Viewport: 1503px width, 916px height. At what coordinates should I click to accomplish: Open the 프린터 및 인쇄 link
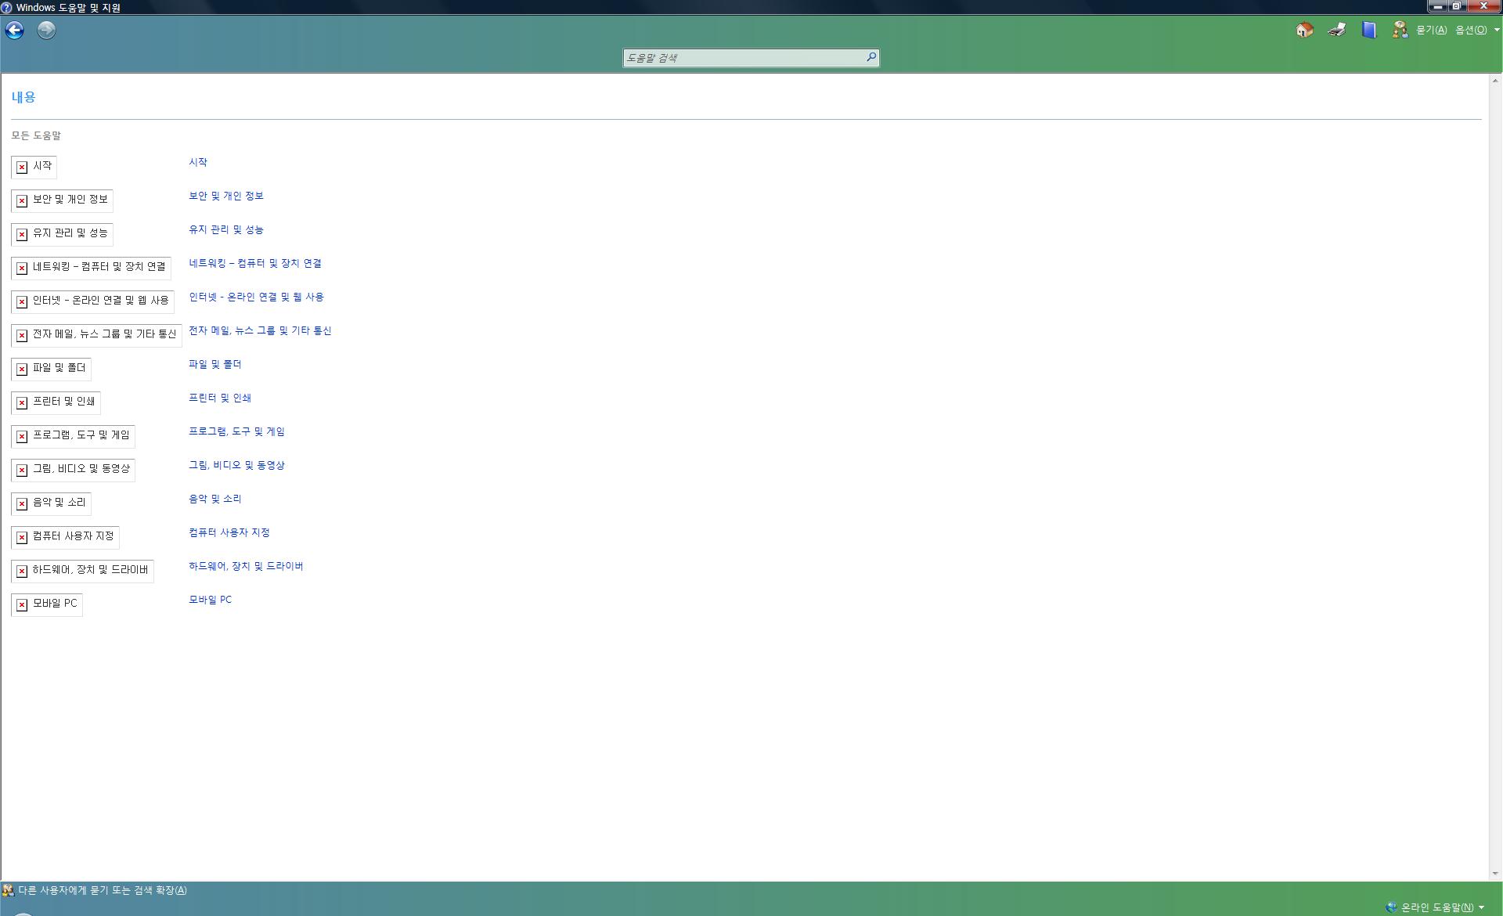[220, 398]
